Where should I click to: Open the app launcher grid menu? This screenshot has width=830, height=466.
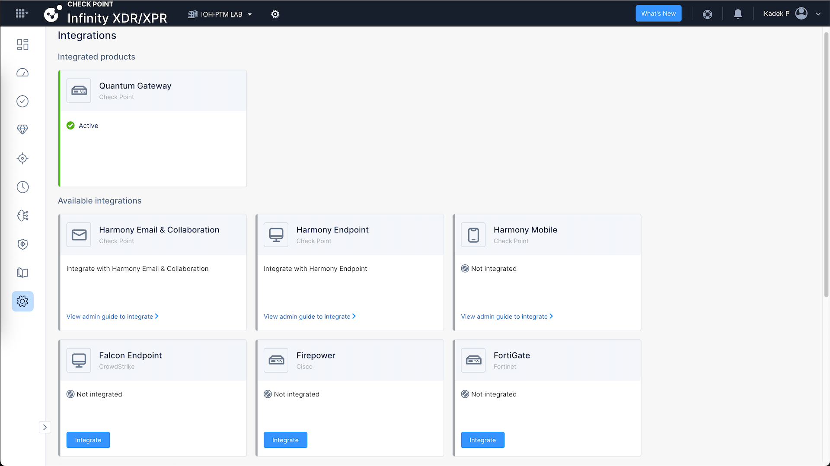click(21, 14)
